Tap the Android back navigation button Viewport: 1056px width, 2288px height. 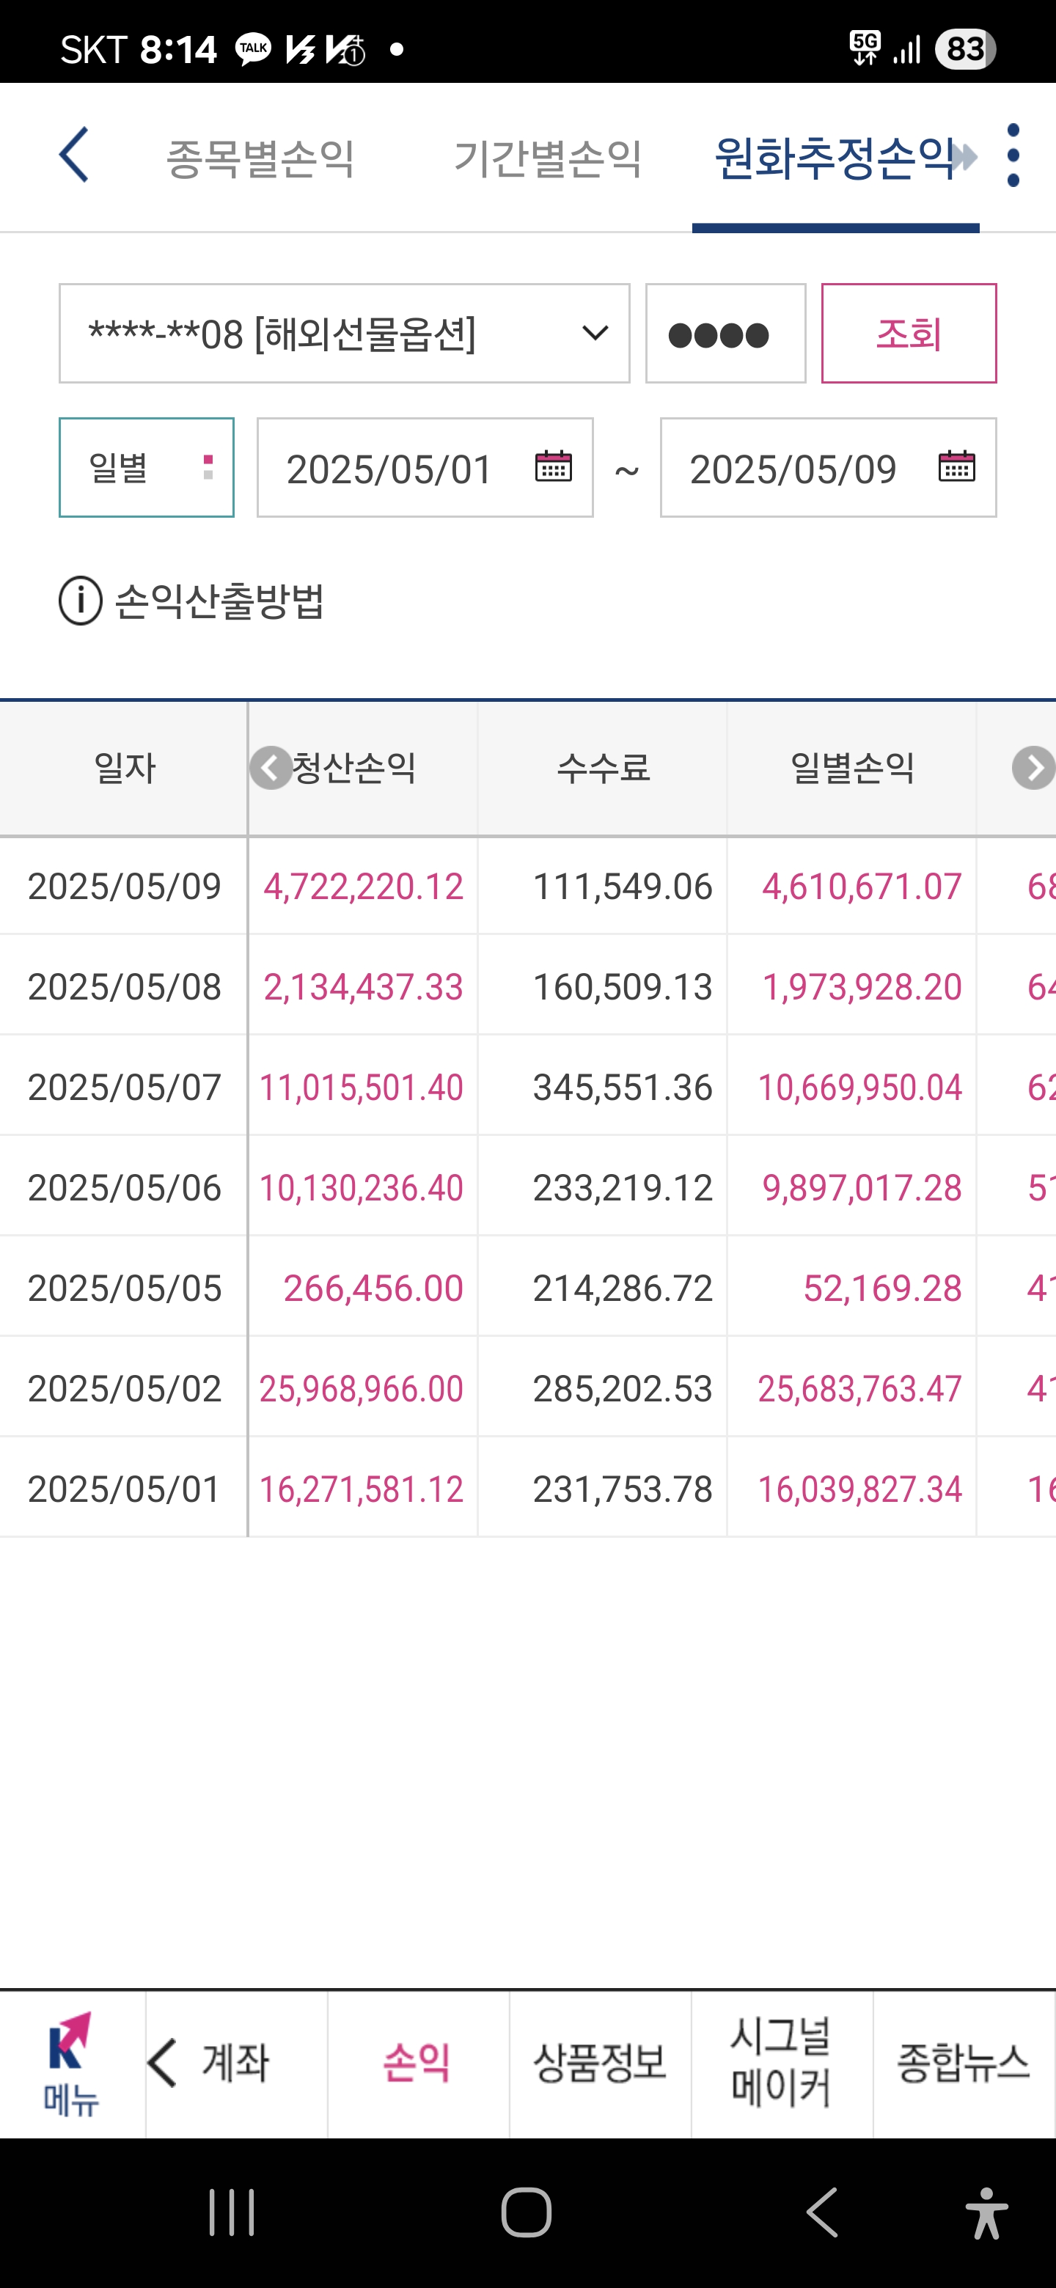[x=822, y=2212]
